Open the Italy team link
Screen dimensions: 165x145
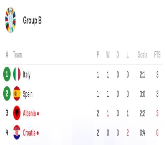tap(27, 75)
